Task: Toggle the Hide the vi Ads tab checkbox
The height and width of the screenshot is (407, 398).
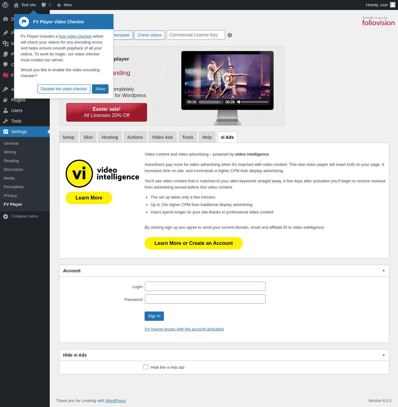Action: point(146,367)
